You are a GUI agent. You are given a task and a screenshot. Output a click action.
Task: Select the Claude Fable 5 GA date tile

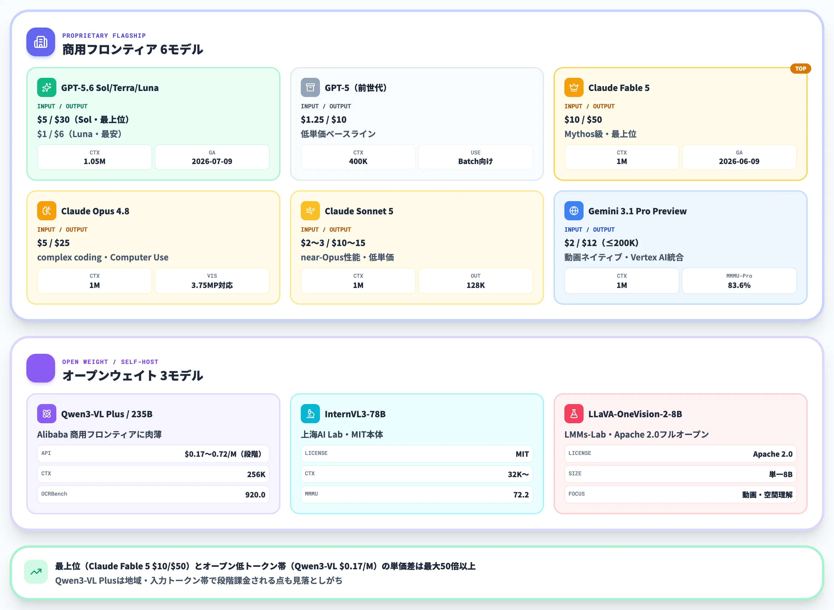[739, 157]
